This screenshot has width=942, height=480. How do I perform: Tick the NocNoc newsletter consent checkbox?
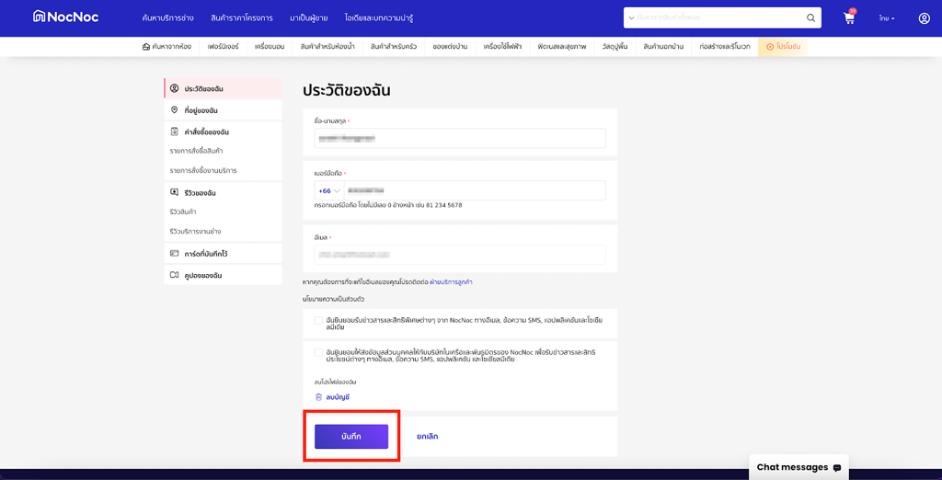click(318, 320)
